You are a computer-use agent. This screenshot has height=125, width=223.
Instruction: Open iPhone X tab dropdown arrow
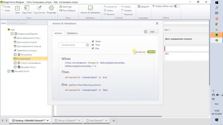coord(79,120)
